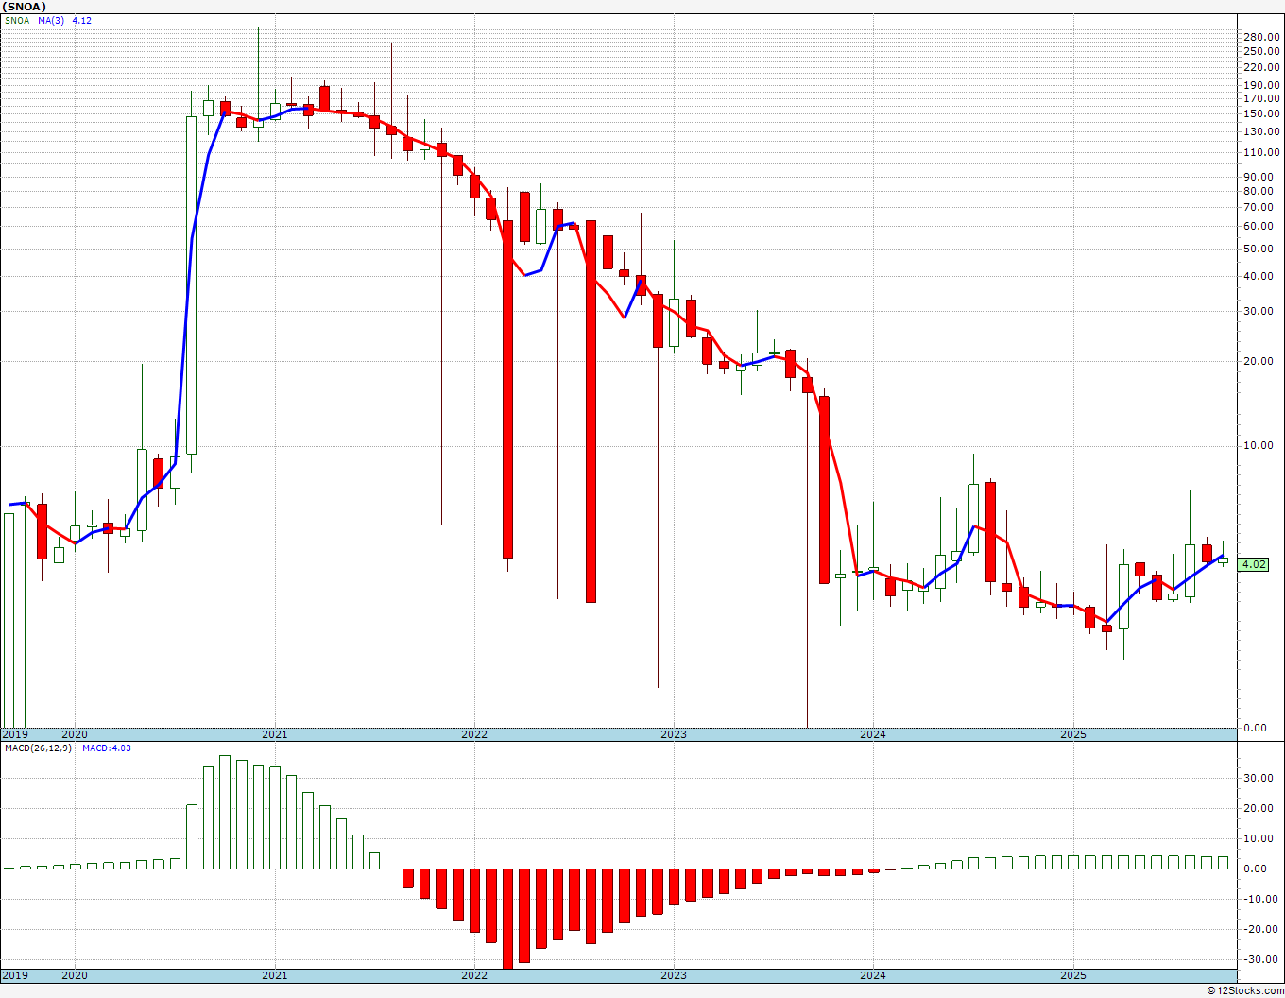Select 2024 on the MACD panel time axis
Image resolution: width=1285 pixels, height=998 pixels.
click(872, 974)
